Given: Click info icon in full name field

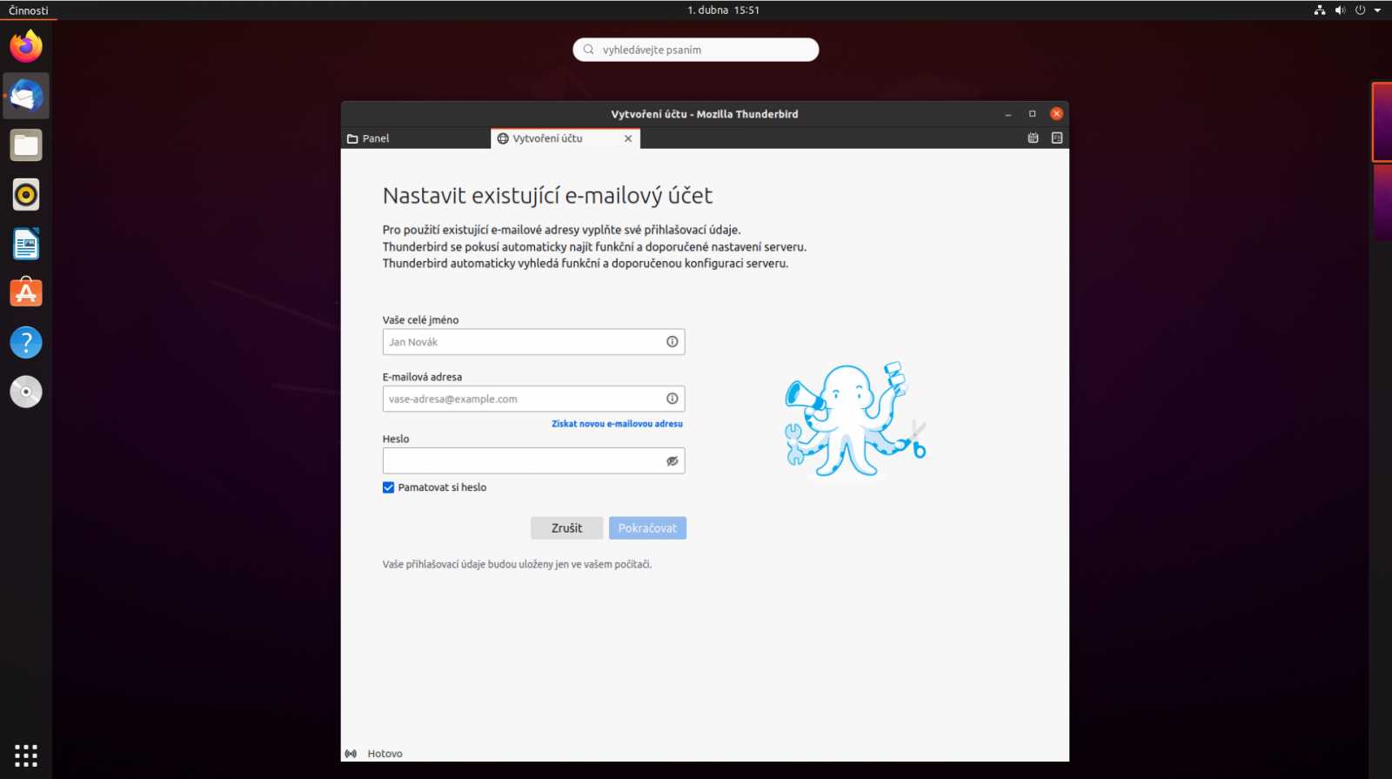Looking at the screenshot, I should point(673,342).
